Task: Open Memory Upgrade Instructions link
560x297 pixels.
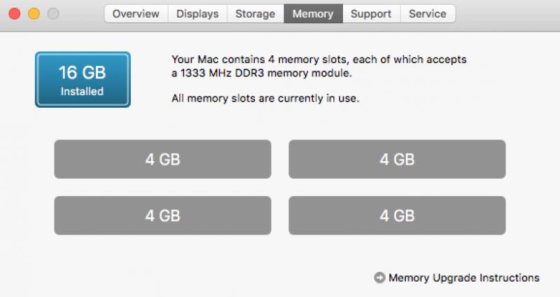Action: (463, 278)
